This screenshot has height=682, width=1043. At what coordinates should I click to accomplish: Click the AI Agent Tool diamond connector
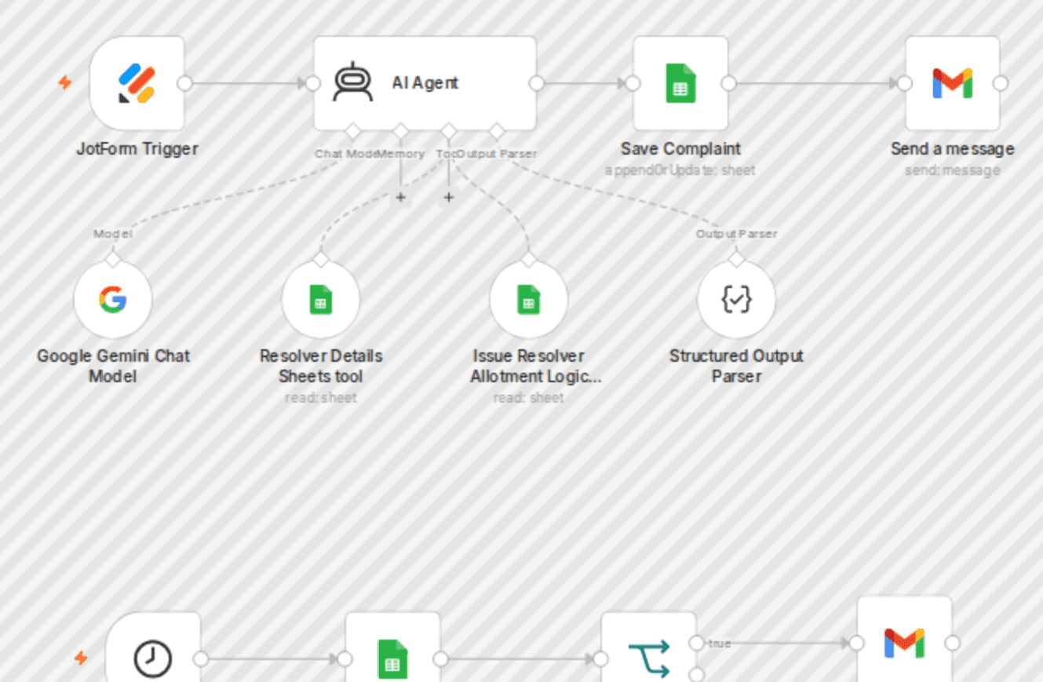449,130
